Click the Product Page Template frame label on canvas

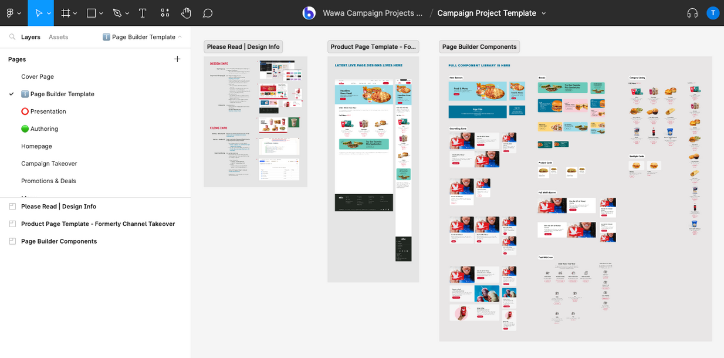373,47
